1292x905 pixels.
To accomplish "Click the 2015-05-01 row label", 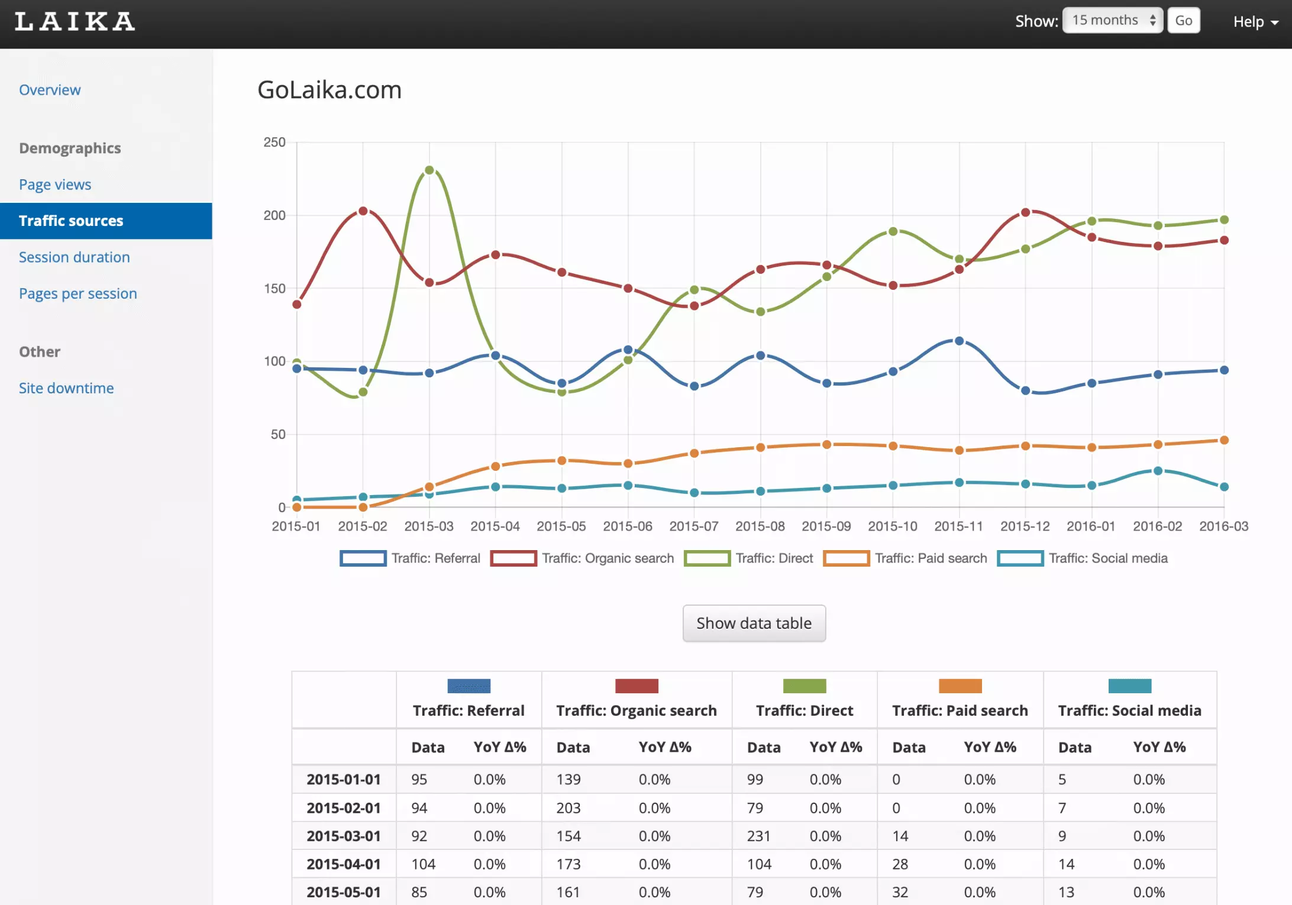I will point(344,892).
